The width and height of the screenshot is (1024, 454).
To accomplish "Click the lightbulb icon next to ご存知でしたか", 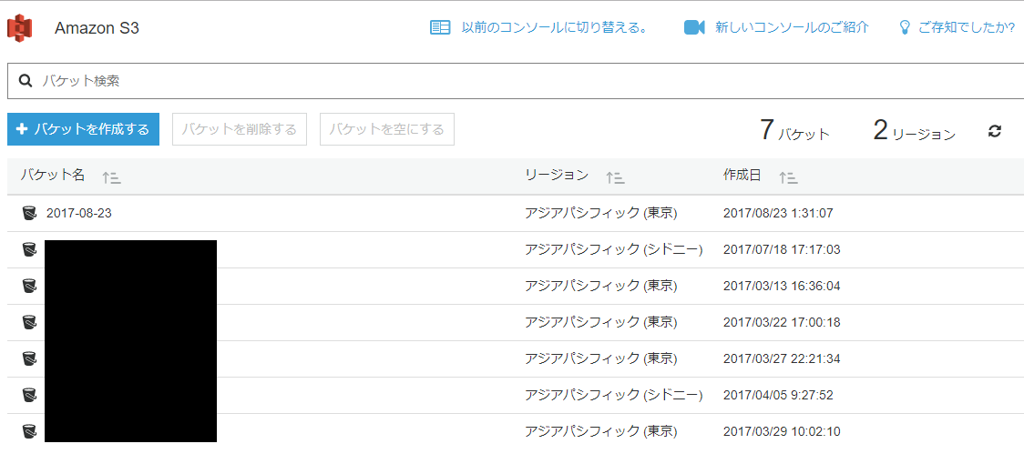I will pyautogui.click(x=905, y=27).
